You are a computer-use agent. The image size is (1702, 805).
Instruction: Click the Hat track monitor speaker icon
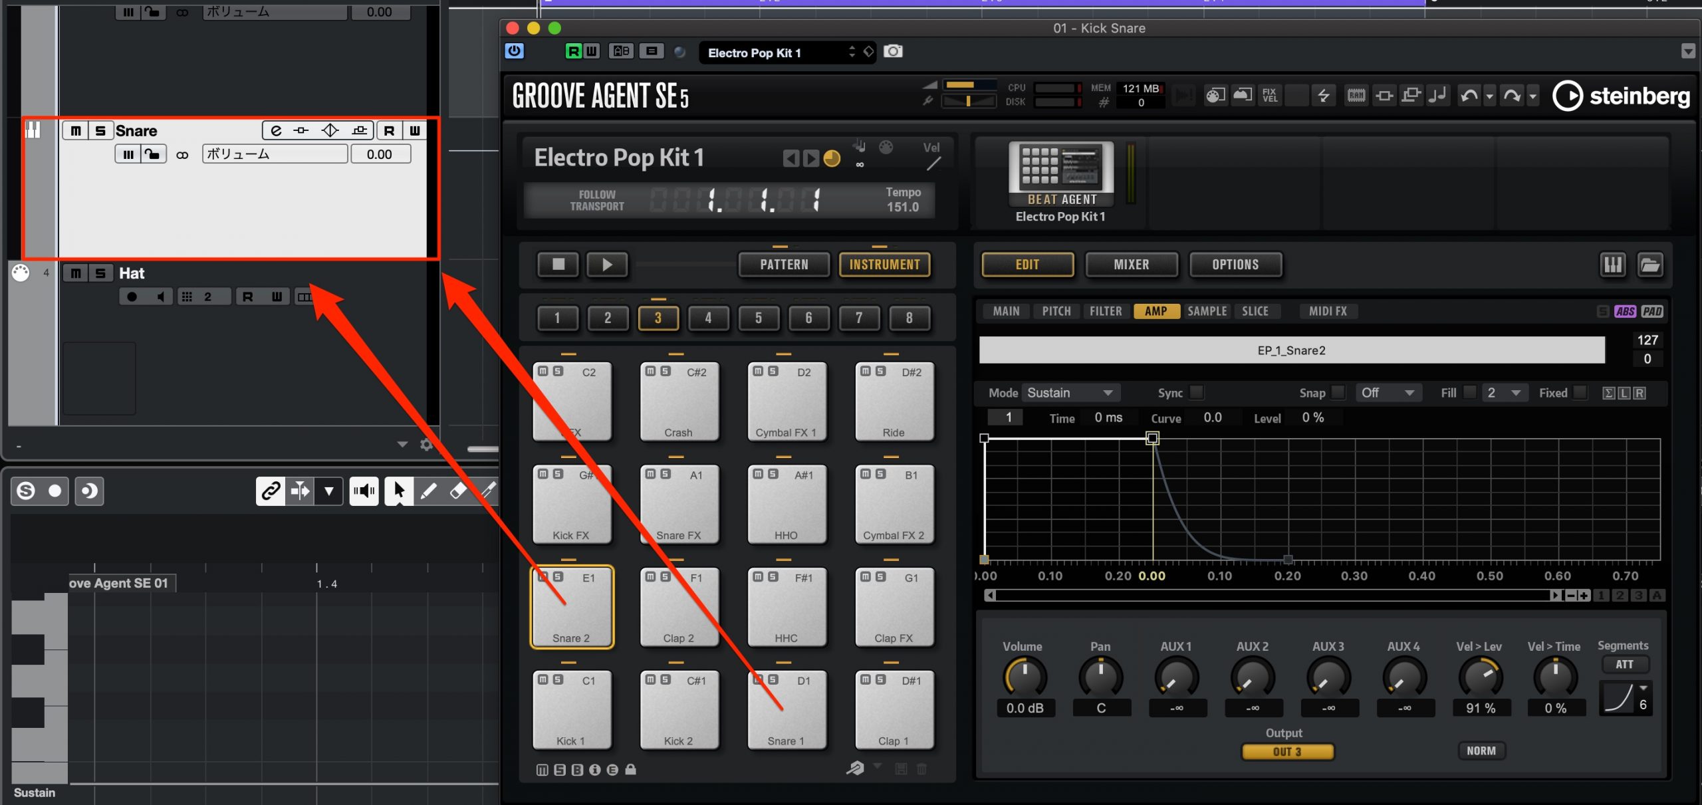(x=160, y=296)
